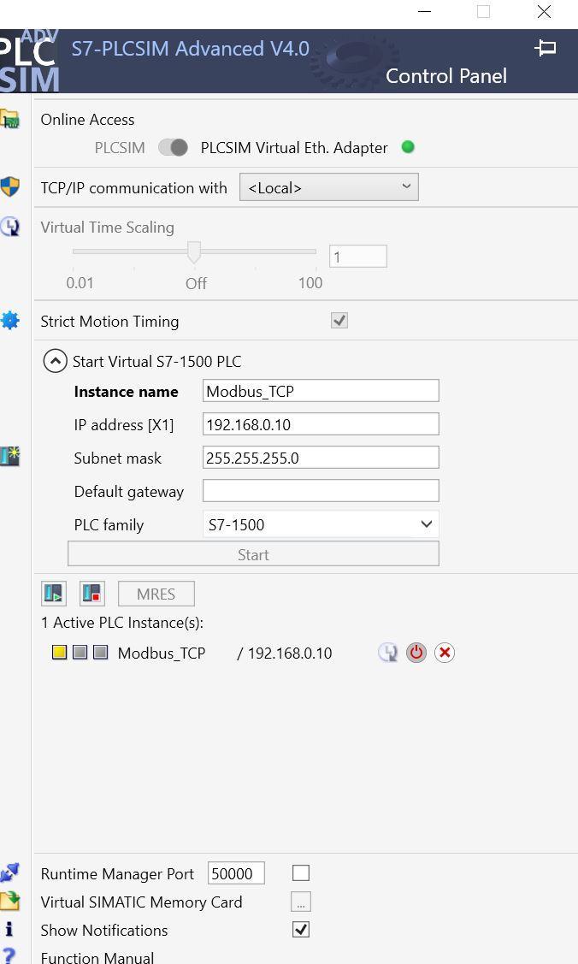The height and width of the screenshot is (964, 578).
Task: Enable the Runtime Manager Port checkbox
Action: 301,873
